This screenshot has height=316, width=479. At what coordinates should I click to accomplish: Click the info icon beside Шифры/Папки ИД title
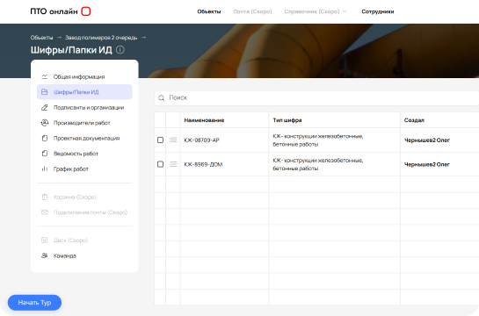pyautogui.click(x=120, y=50)
